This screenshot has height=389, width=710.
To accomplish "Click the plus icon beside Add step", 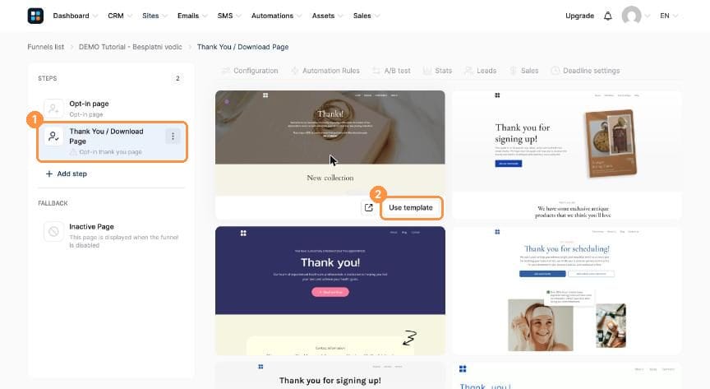I will (49, 174).
